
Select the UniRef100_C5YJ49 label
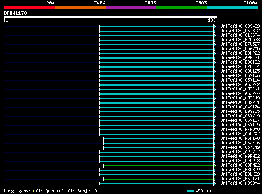click(x=240, y=148)
